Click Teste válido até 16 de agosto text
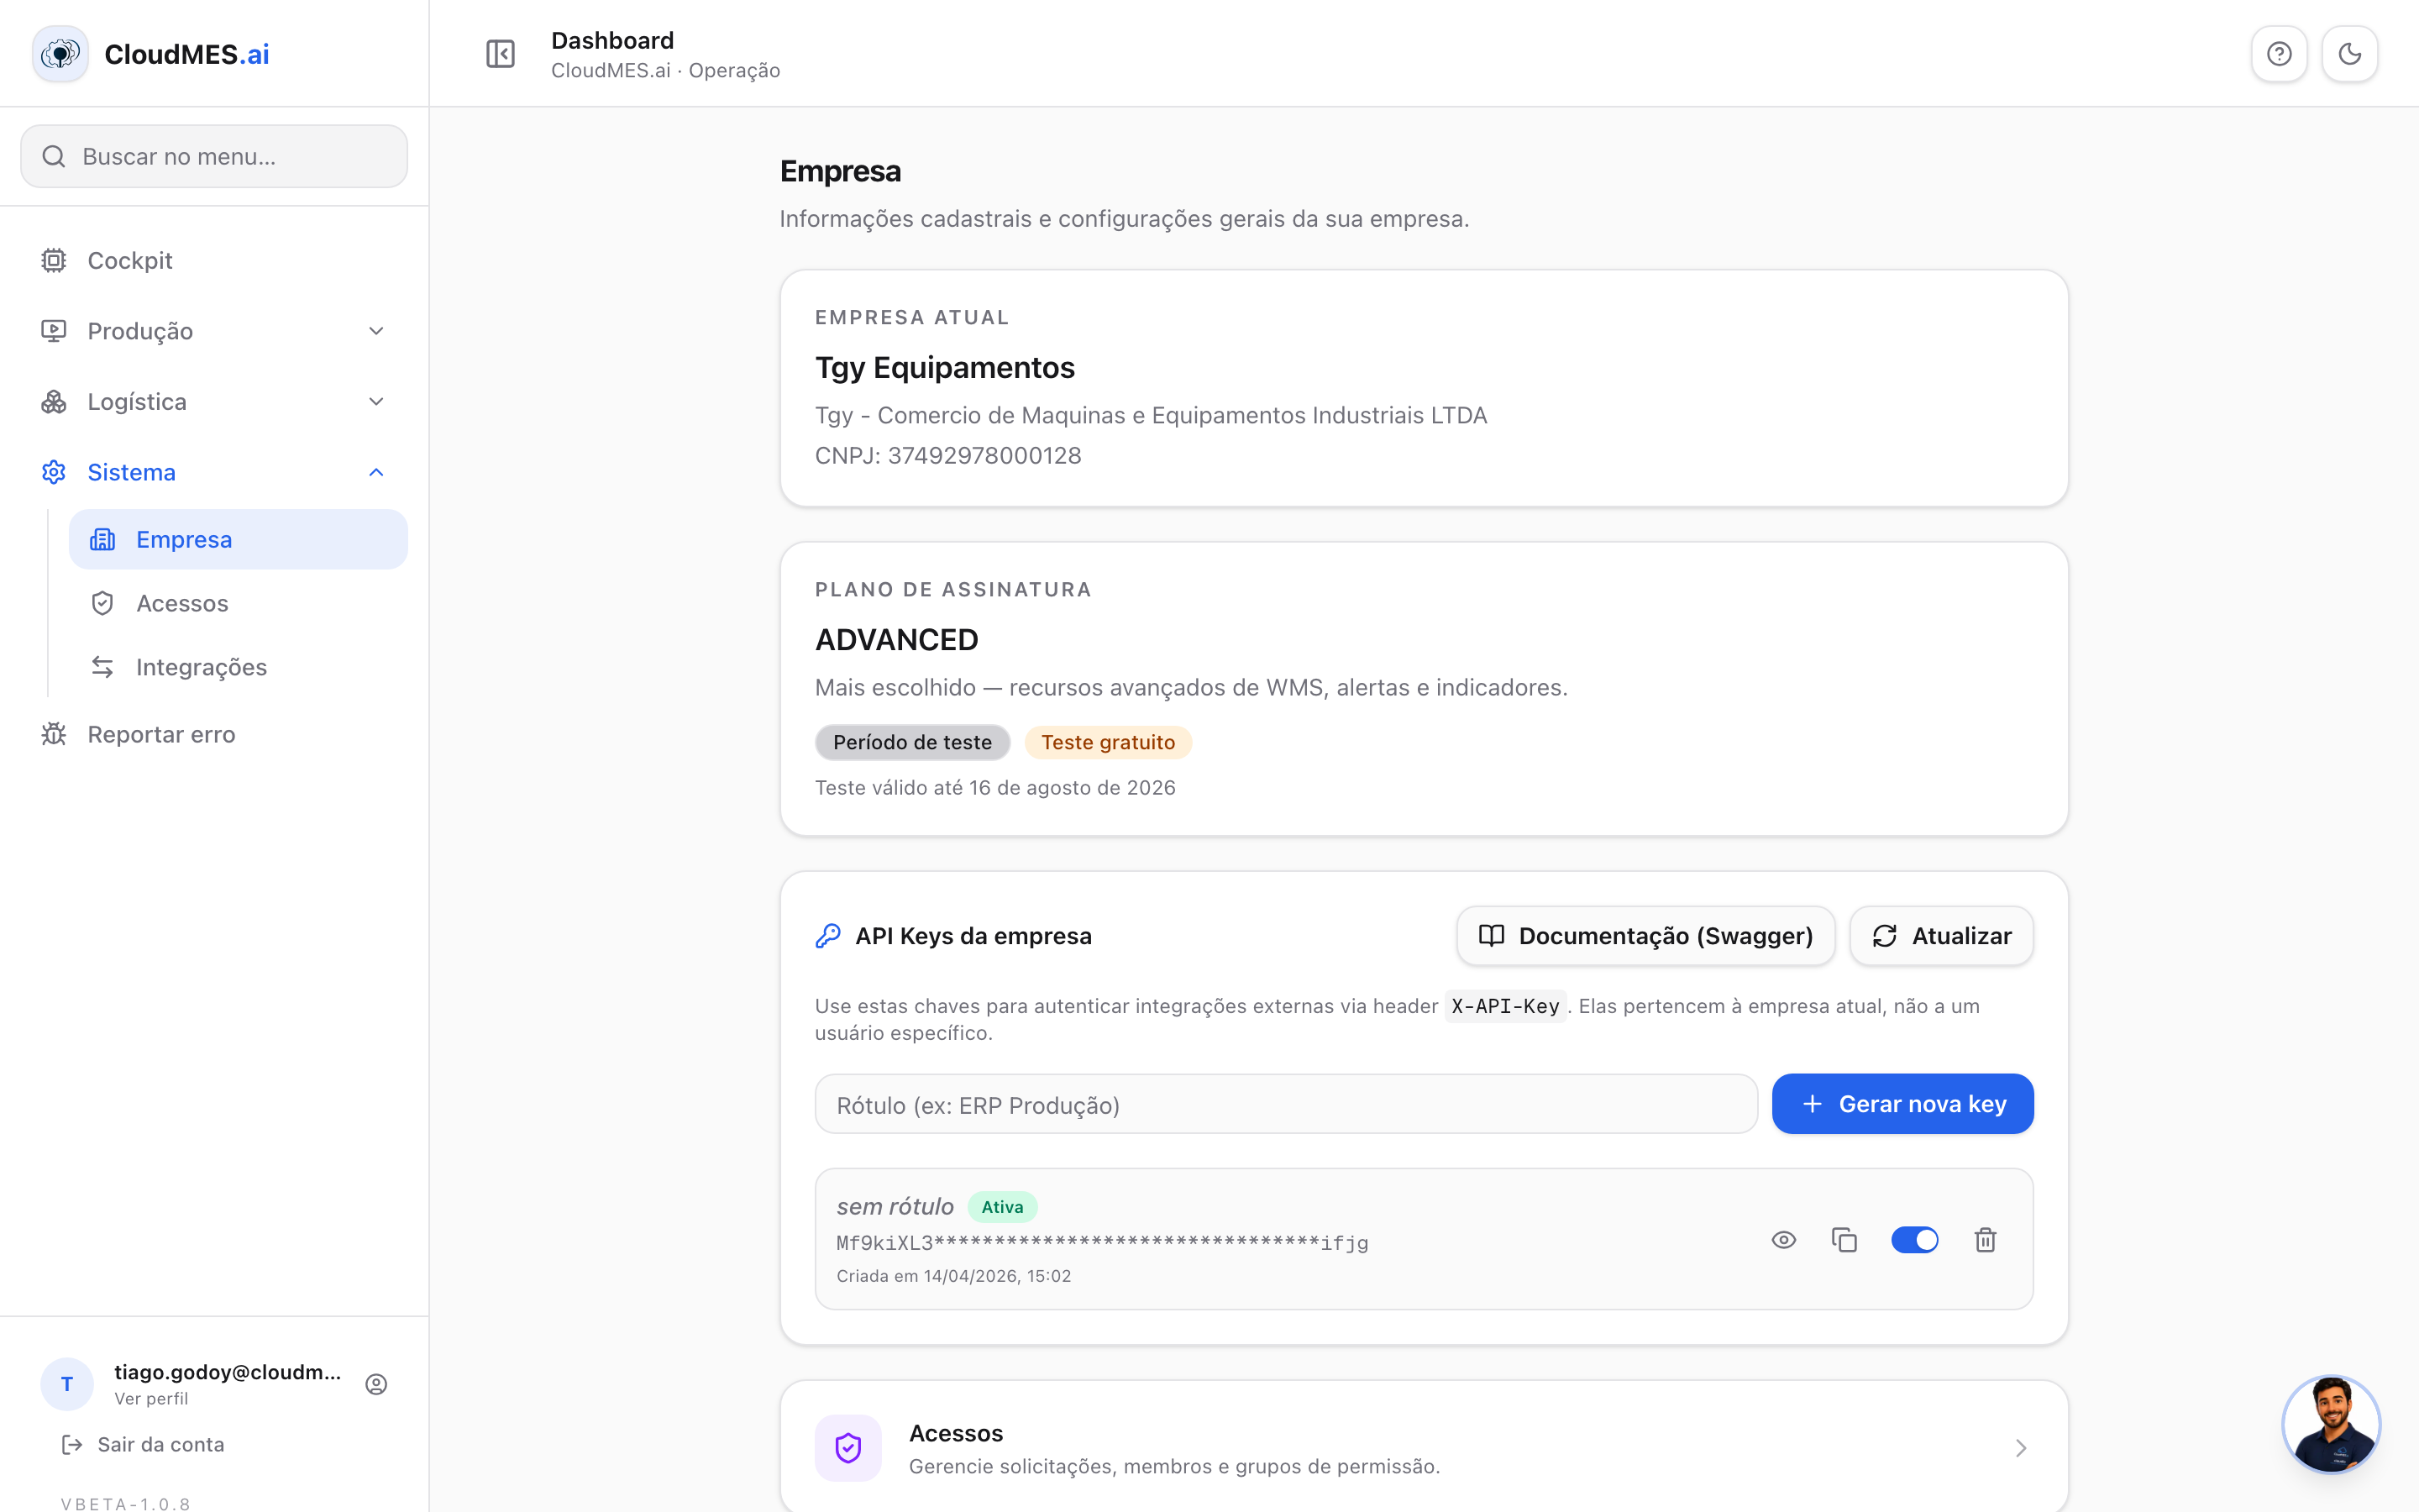Screen dimensions: 2419x1512 click(x=994, y=788)
